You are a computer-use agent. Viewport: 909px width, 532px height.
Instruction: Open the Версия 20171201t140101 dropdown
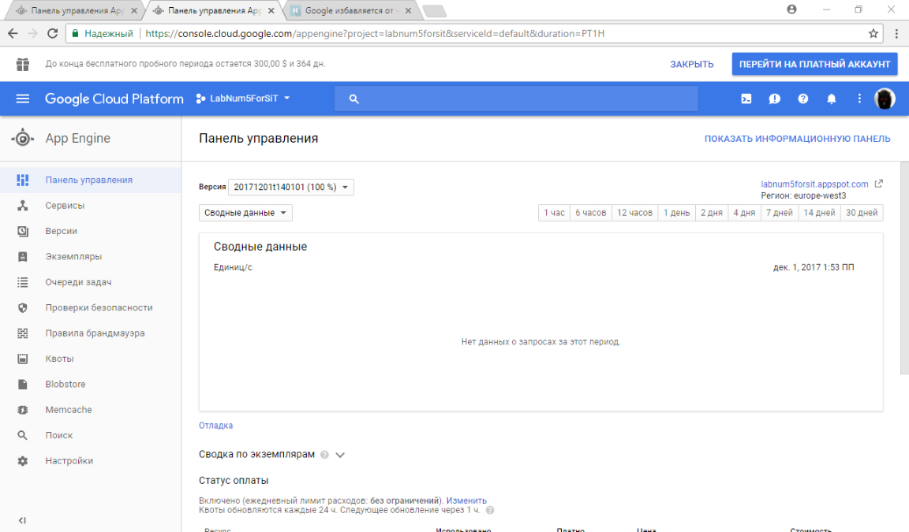291,187
